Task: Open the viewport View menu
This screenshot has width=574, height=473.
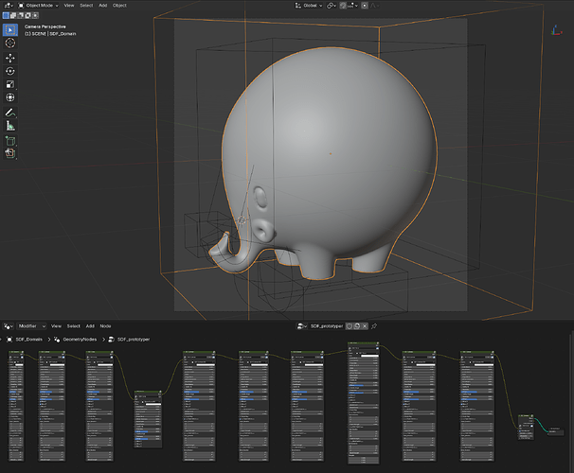Action: coord(69,6)
